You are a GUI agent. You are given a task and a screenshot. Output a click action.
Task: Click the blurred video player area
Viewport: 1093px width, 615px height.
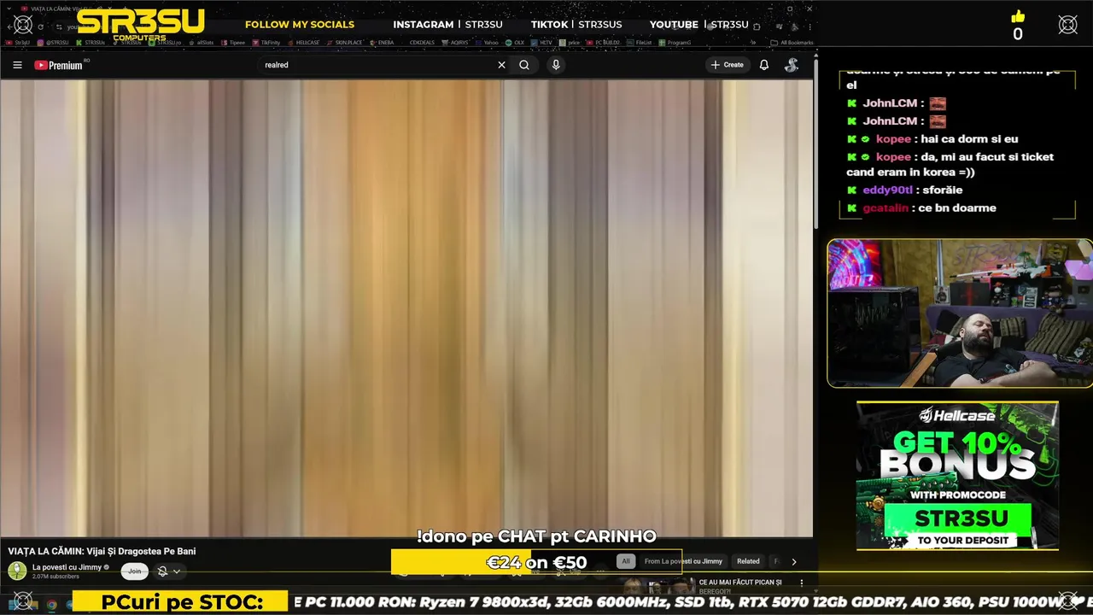pyautogui.click(x=406, y=308)
